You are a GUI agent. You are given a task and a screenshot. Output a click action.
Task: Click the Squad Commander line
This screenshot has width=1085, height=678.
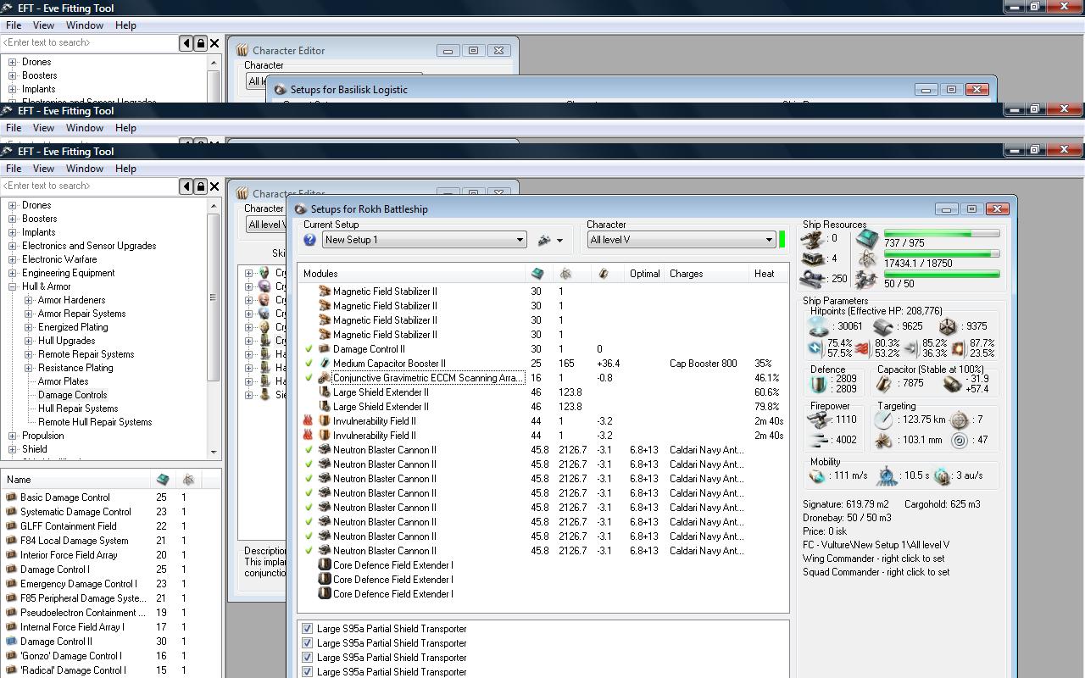(x=876, y=572)
